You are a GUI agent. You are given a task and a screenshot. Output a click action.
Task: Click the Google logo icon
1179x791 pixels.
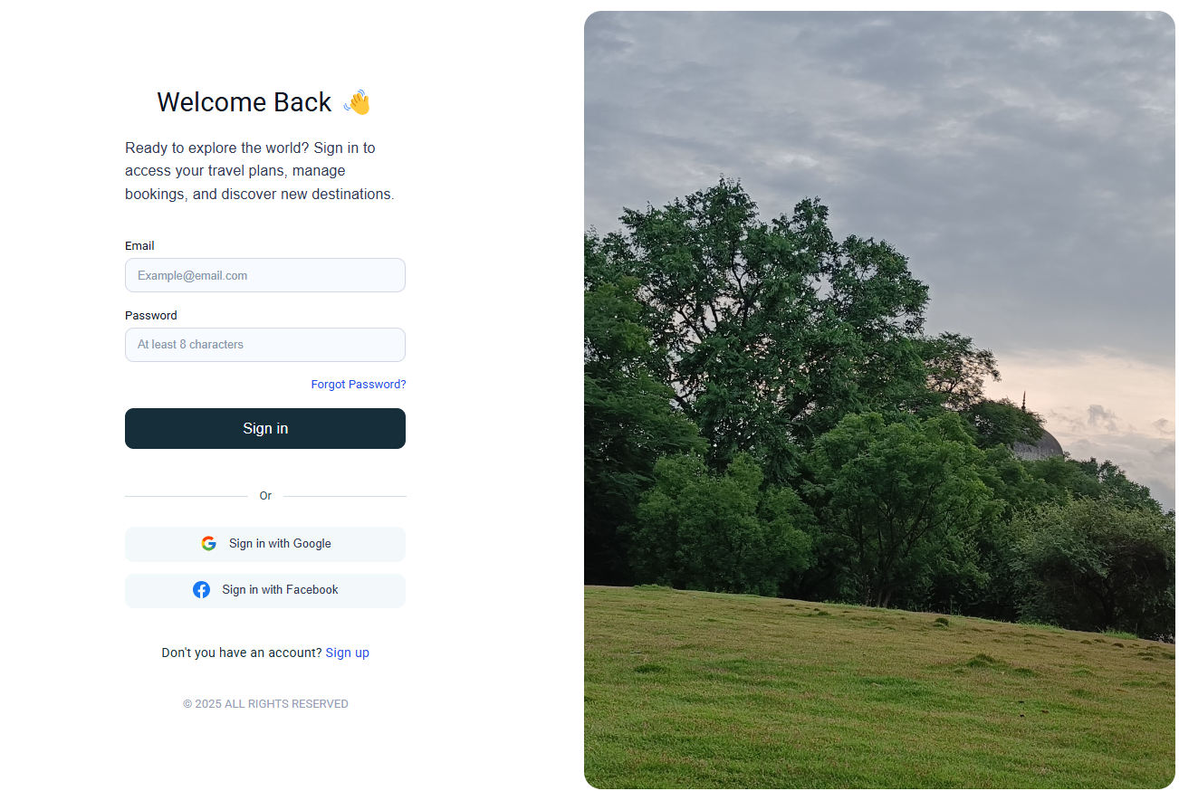coord(208,544)
